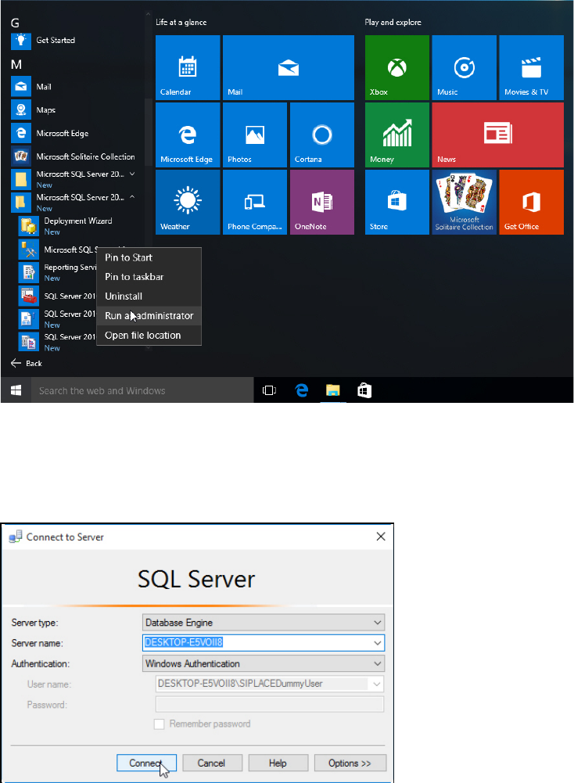
Task: Choose Pin to taskbar option
Action: point(135,277)
